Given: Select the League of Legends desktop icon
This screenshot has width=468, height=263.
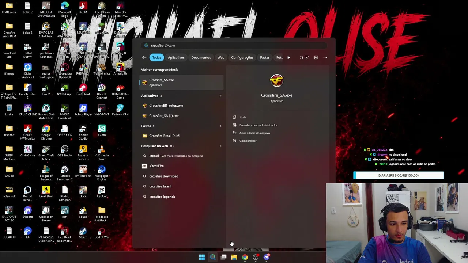Looking at the screenshot, I should coord(46,174).
